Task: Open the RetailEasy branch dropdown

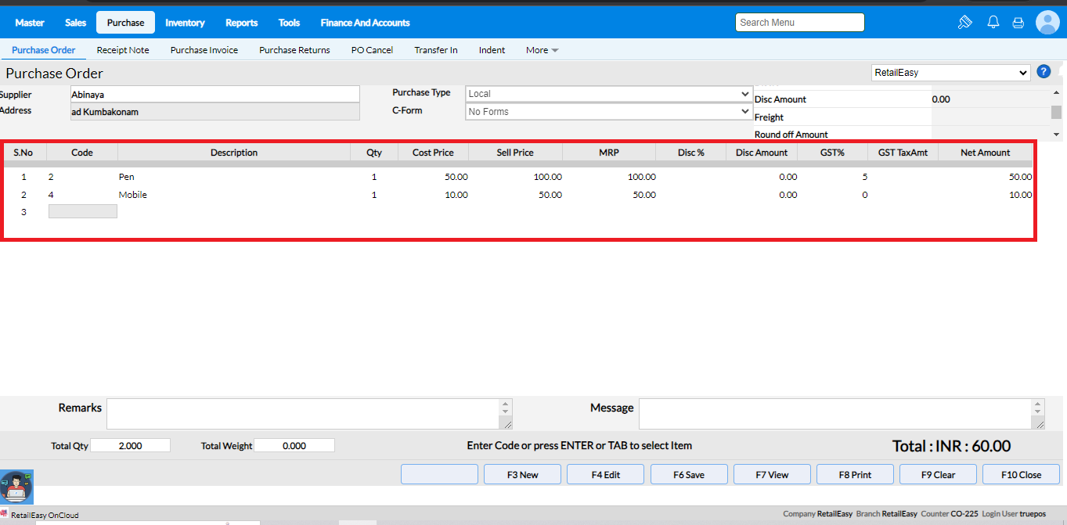Action: 950,73
